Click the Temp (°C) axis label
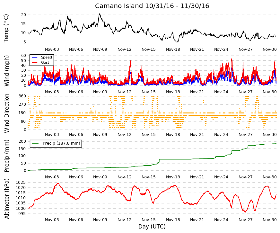 6,28
